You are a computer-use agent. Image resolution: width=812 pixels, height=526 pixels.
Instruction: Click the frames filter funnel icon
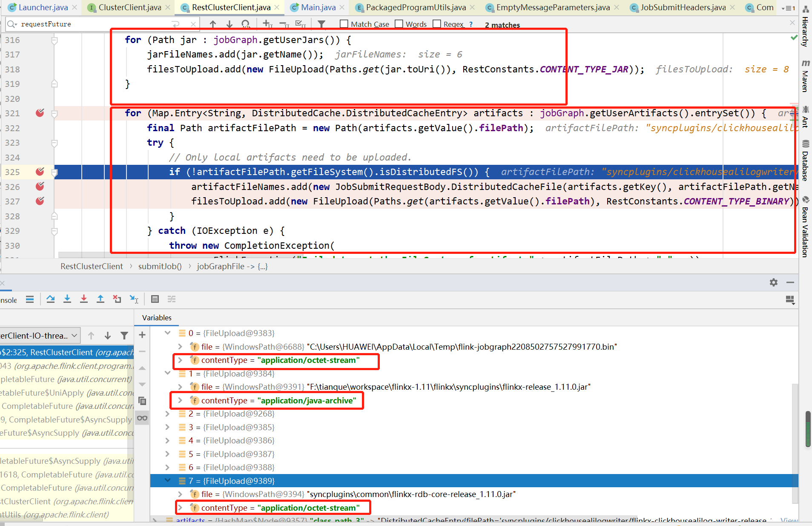tap(124, 336)
